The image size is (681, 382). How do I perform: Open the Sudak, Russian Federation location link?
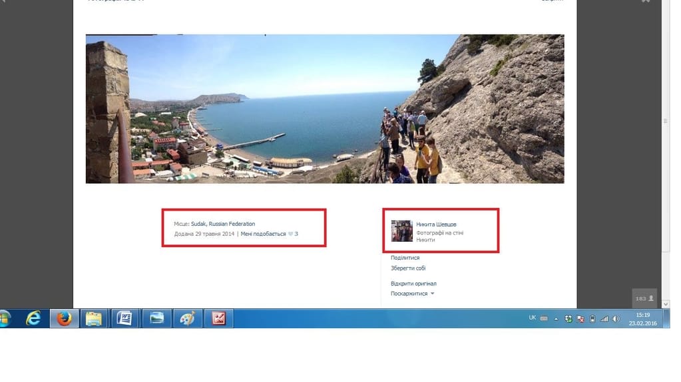pos(223,224)
